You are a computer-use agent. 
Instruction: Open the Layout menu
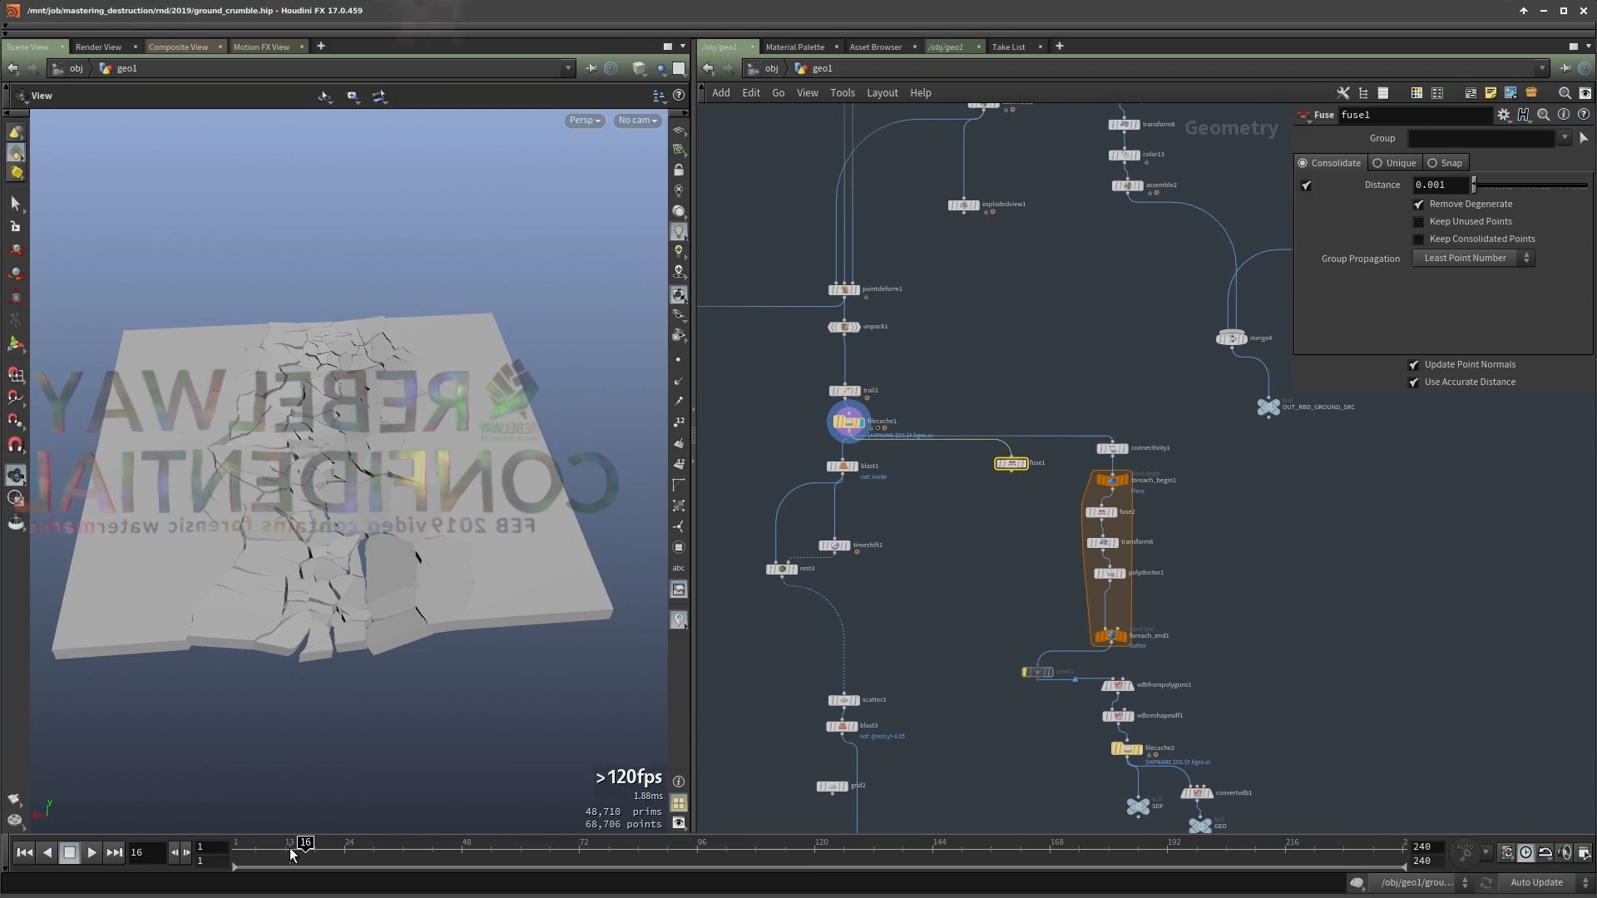click(882, 93)
